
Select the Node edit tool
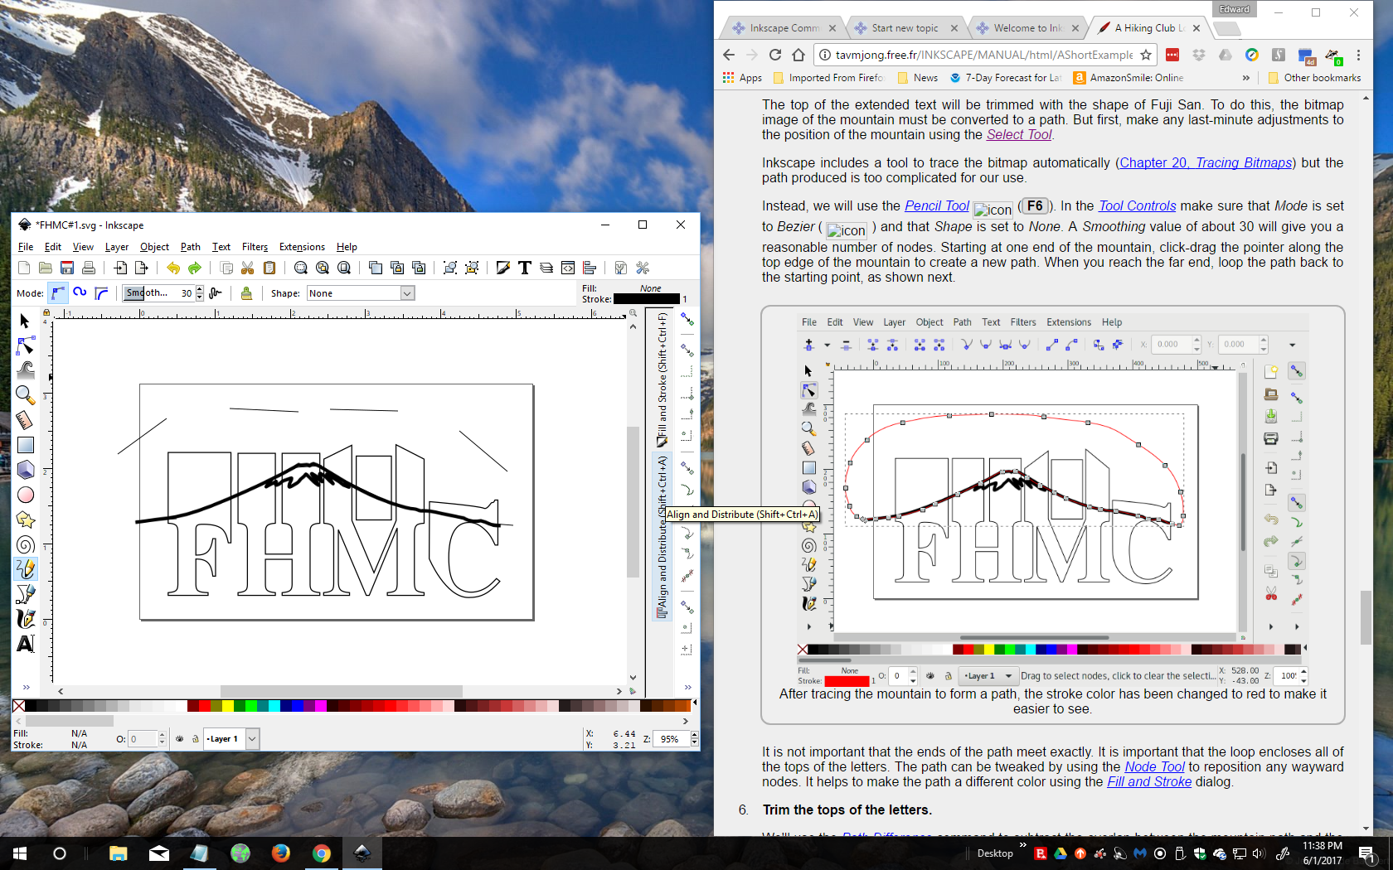pos(25,346)
